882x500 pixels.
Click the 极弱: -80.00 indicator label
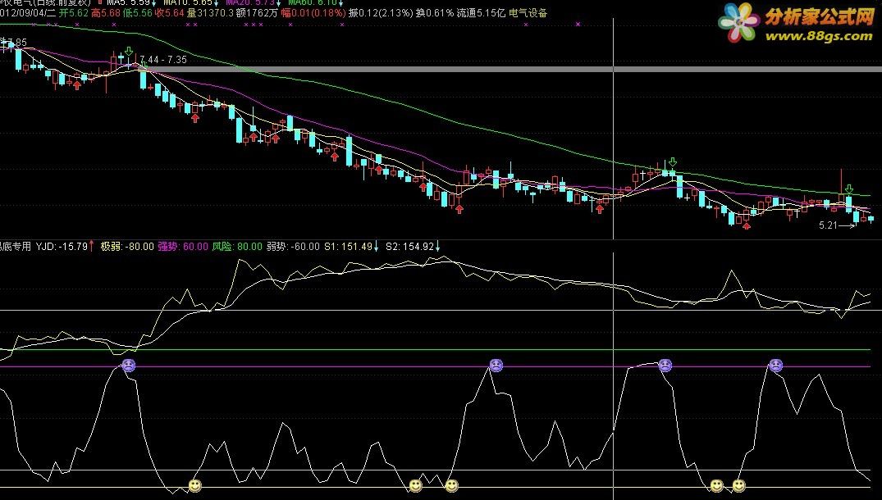pyautogui.click(x=127, y=246)
